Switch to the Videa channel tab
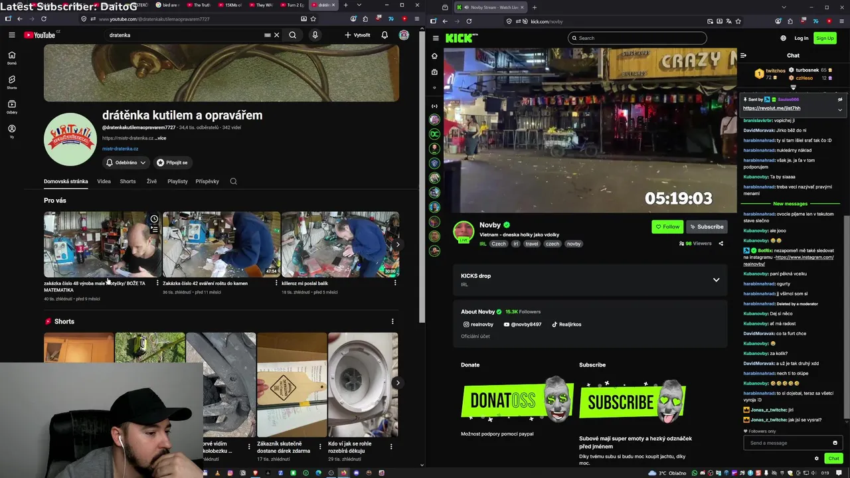 [104, 181]
